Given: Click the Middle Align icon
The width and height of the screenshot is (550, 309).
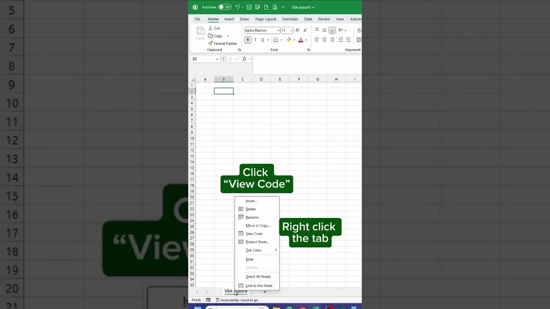Looking at the screenshot, I should click(x=324, y=30).
